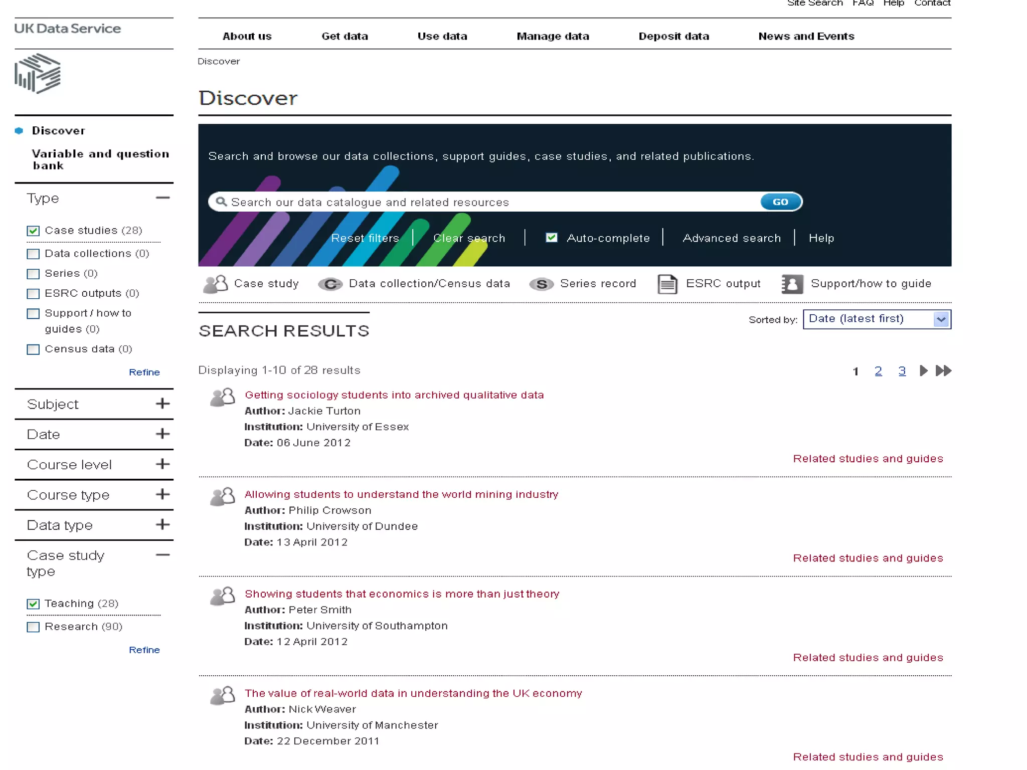This screenshot has height=770, width=1027.
Task: Collapse the Type filter section
Action: click(x=162, y=198)
